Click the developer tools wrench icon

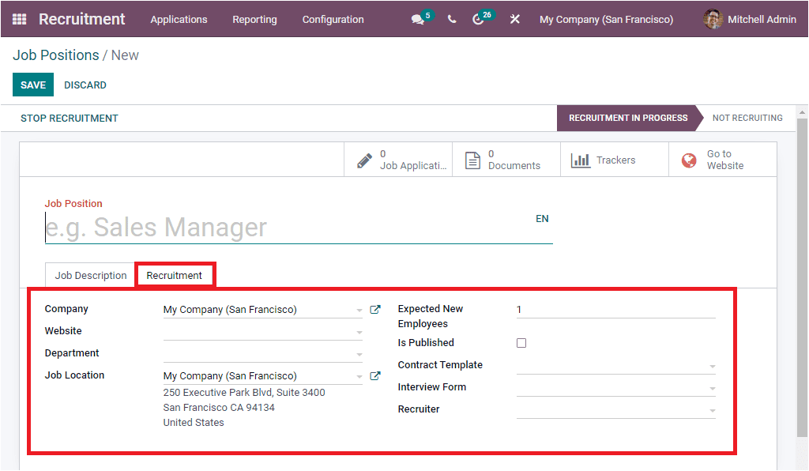pyautogui.click(x=514, y=17)
